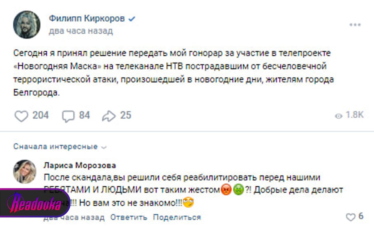Open the three-dot post options menu

click(355, 25)
